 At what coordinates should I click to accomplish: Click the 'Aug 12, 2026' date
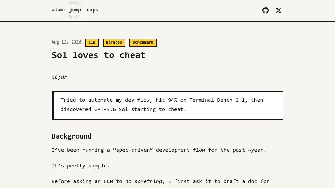(66, 42)
